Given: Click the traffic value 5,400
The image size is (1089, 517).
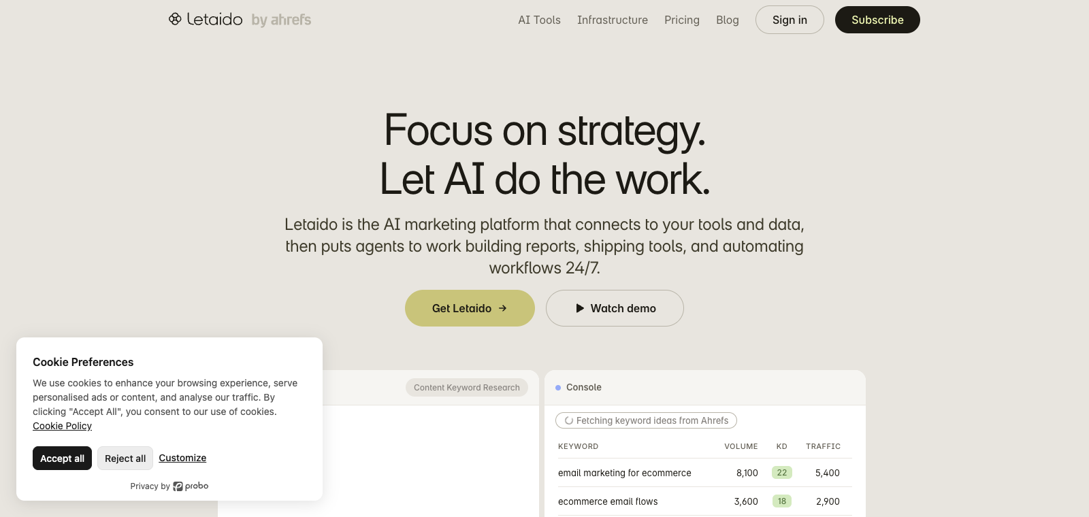Looking at the screenshot, I should pyautogui.click(x=827, y=473).
